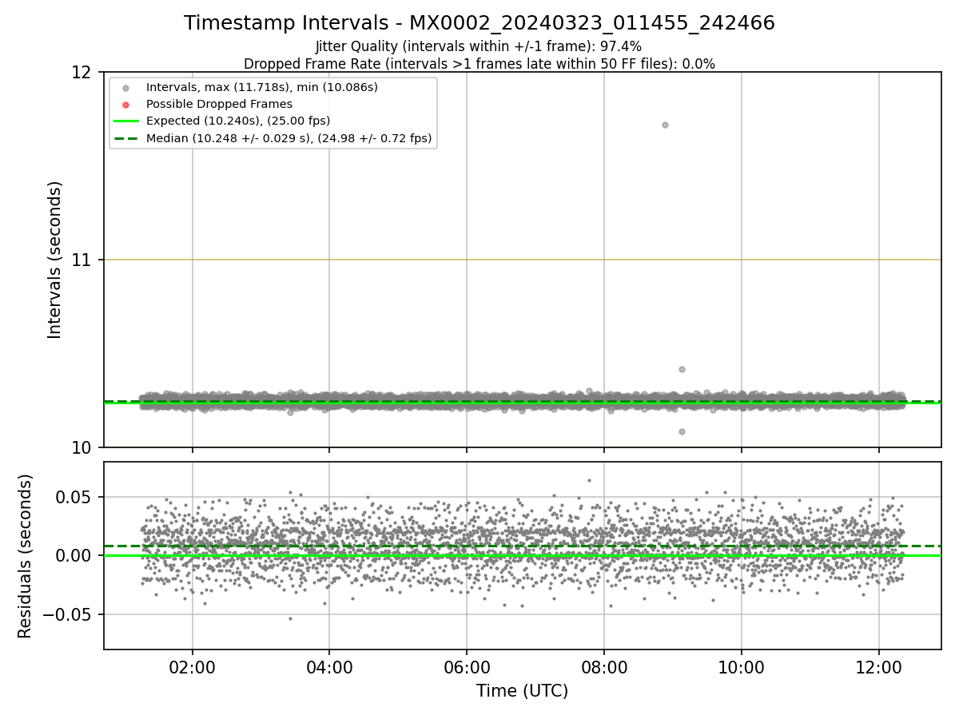Image resolution: width=959 pixels, height=719 pixels.
Task: Click the outlier data point near 11.7 seconds
Action: [665, 125]
